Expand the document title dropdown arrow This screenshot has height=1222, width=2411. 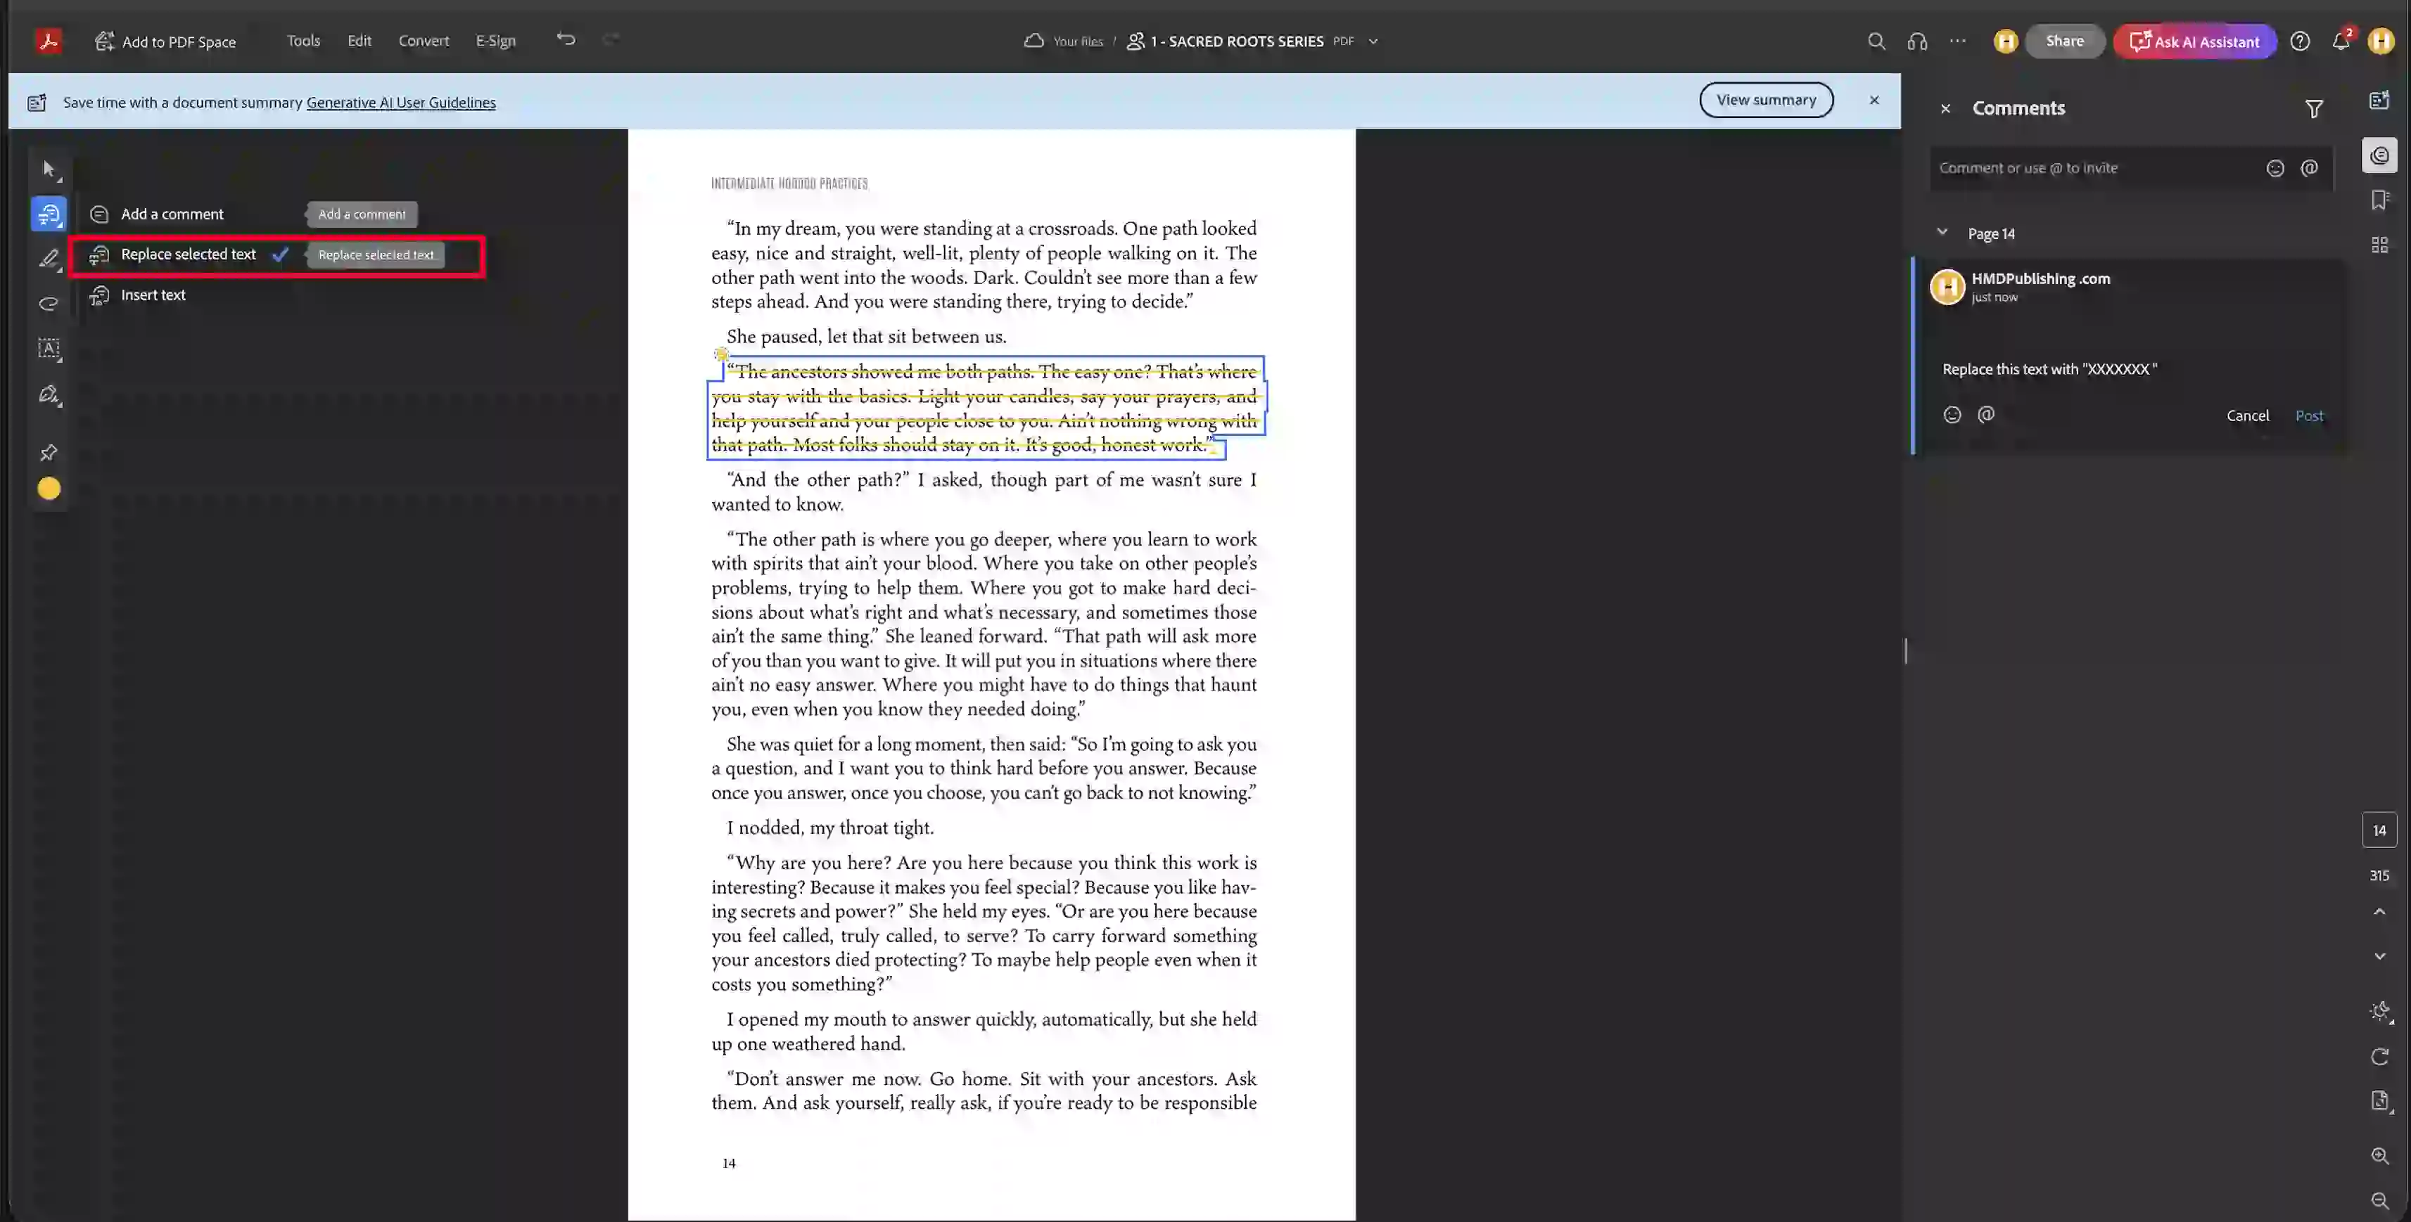1373,41
